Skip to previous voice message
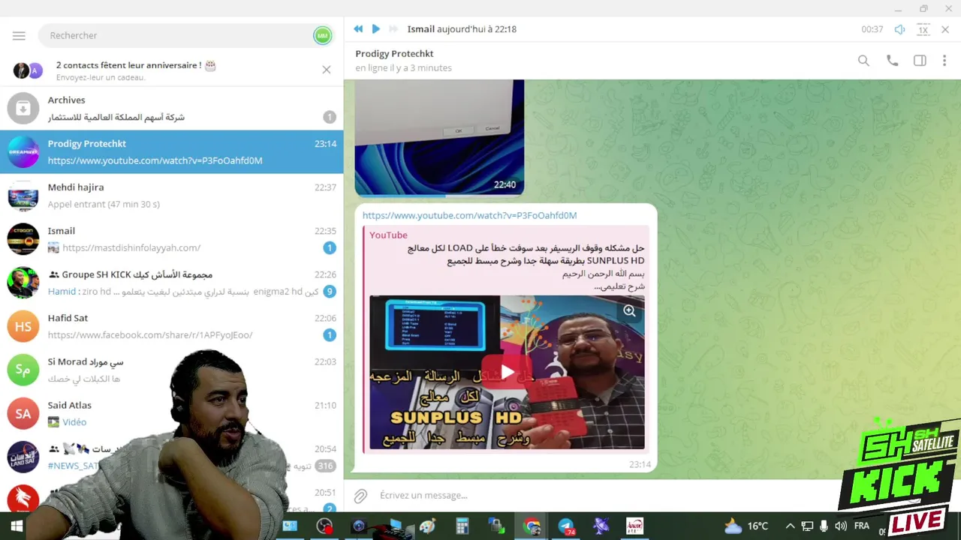The width and height of the screenshot is (961, 540). pyautogui.click(x=358, y=28)
